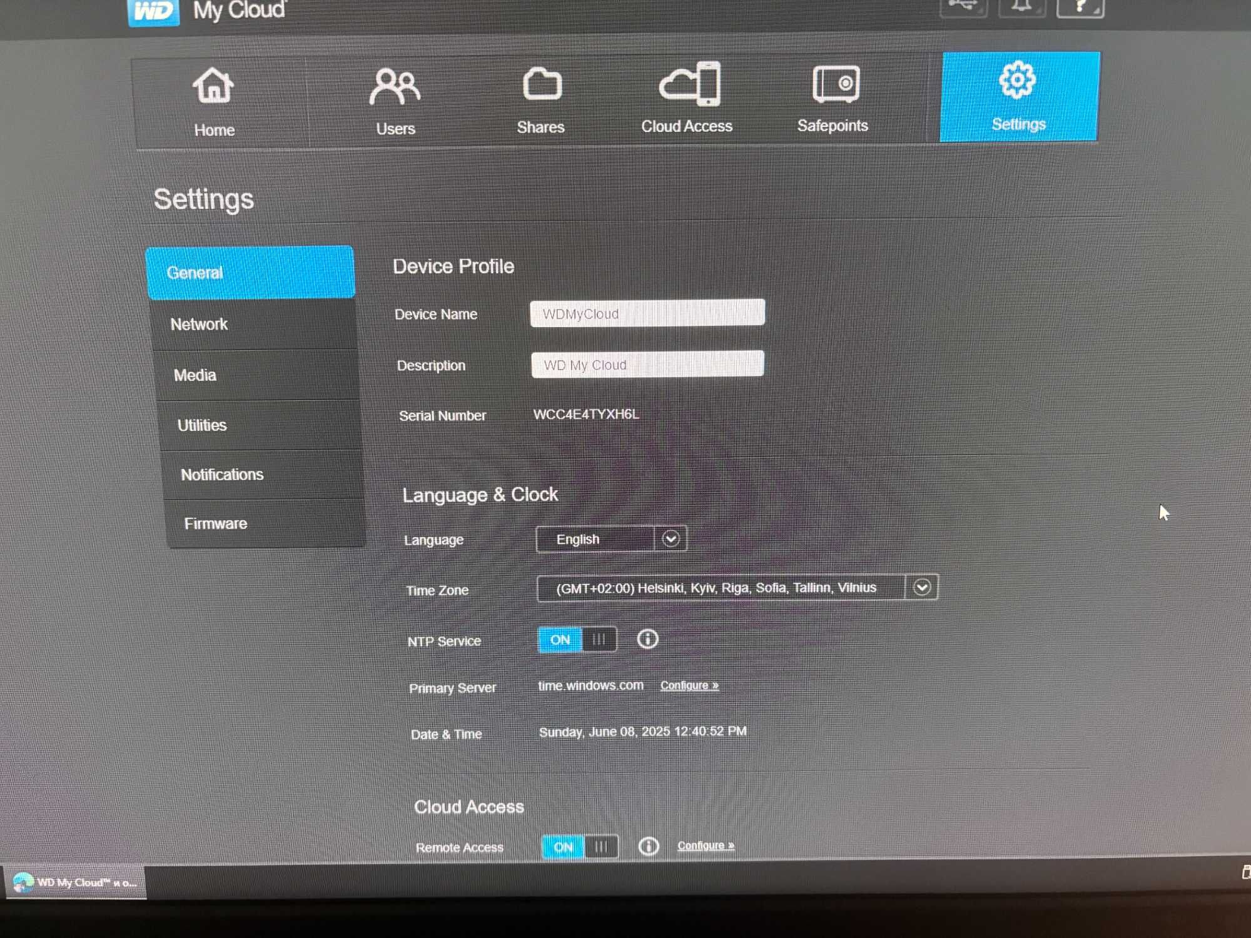1251x938 pixels.
Task: Open Notifications in the sidebar
Action: click(x=263, y=475)
